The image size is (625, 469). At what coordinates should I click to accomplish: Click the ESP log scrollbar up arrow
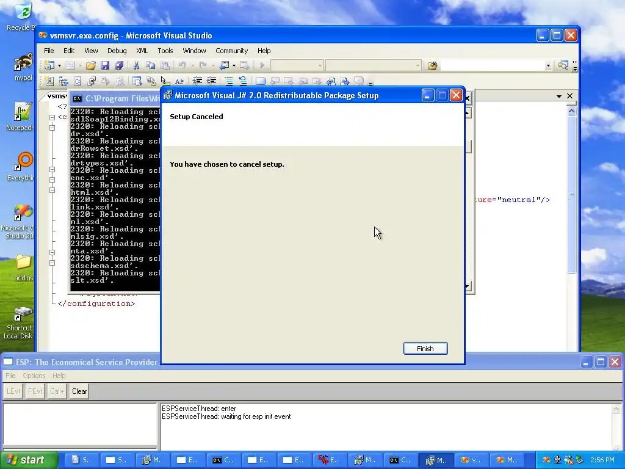coord(616,409)
